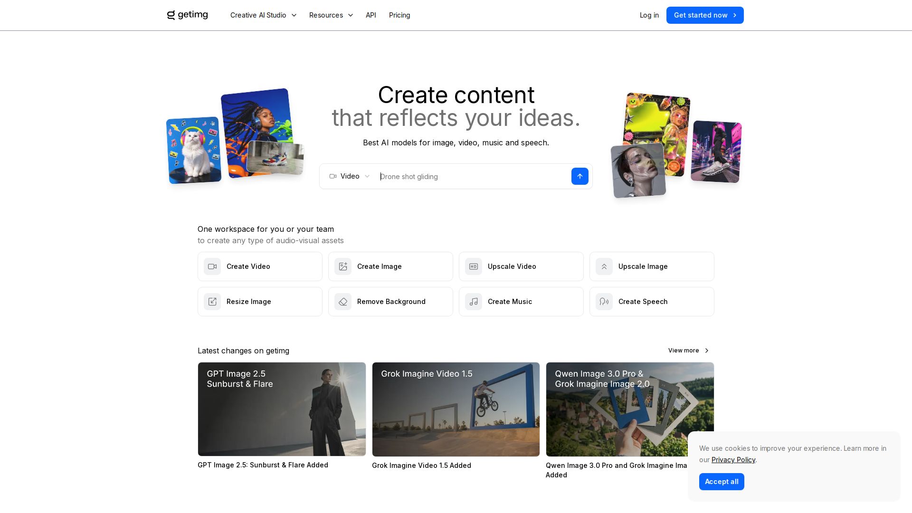Click the getimg logo
Viewport: 912px width, 513px height.
tap(188, 15)
